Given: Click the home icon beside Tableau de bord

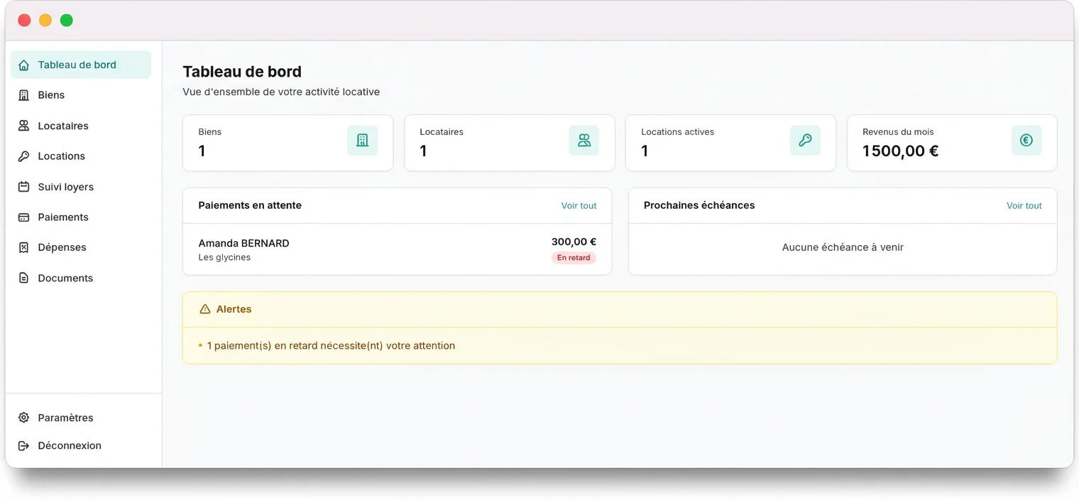Looking at the screenshot, I should pyautogui.click(x=24, y=65).
